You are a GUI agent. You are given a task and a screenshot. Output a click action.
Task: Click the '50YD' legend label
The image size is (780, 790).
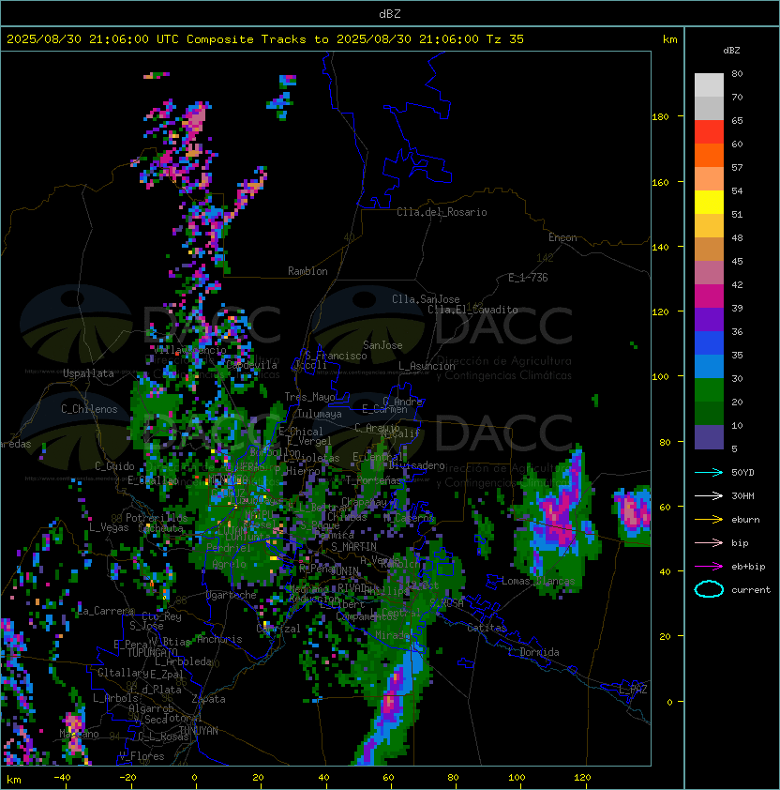[742, 473]
